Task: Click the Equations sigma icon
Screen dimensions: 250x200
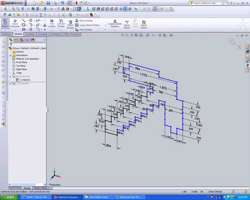Action: 41,15
